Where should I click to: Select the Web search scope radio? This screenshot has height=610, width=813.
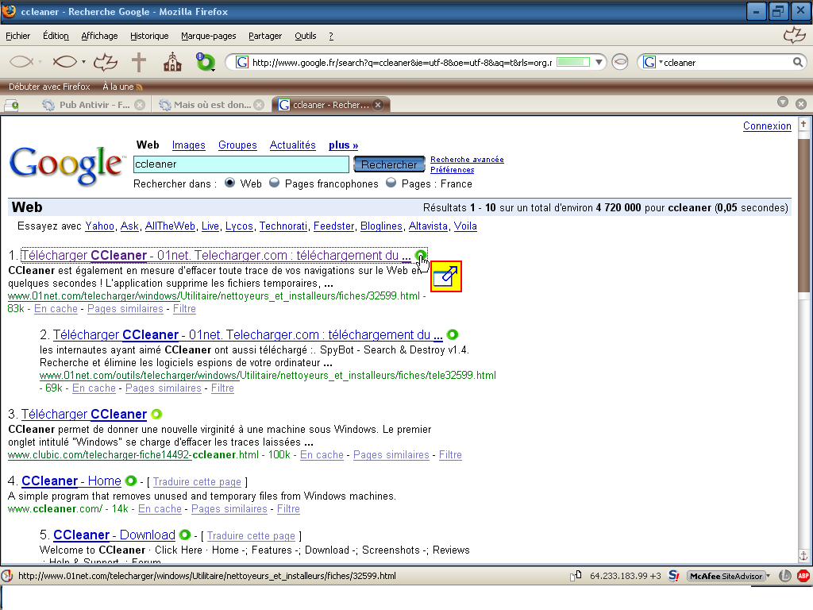230,183
